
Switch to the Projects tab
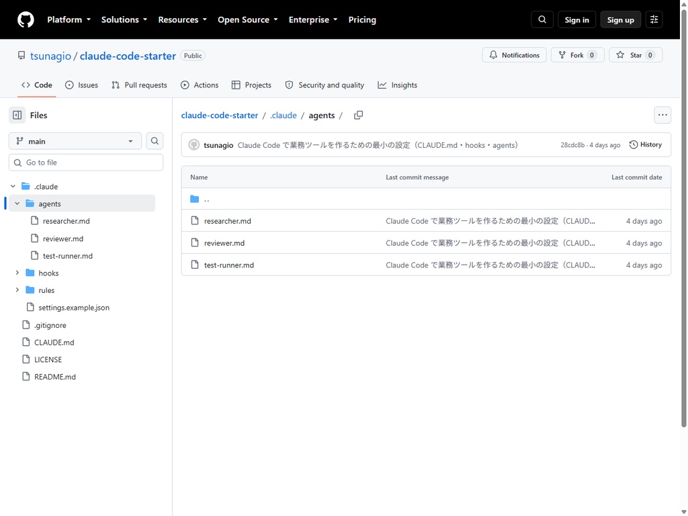[x=251, y=85]
